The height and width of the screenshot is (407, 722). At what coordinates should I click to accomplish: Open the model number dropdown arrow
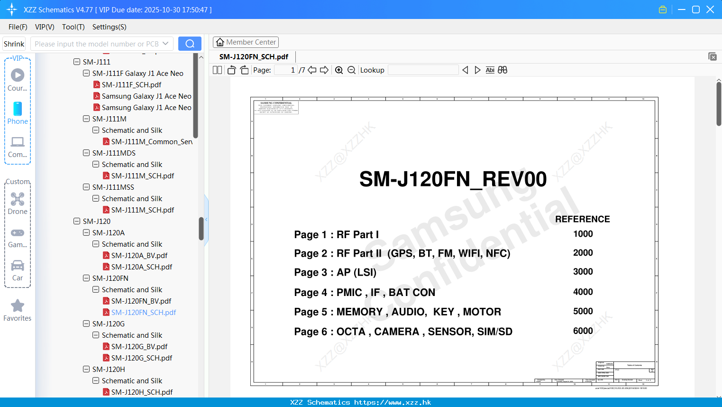tap(165, 44)
